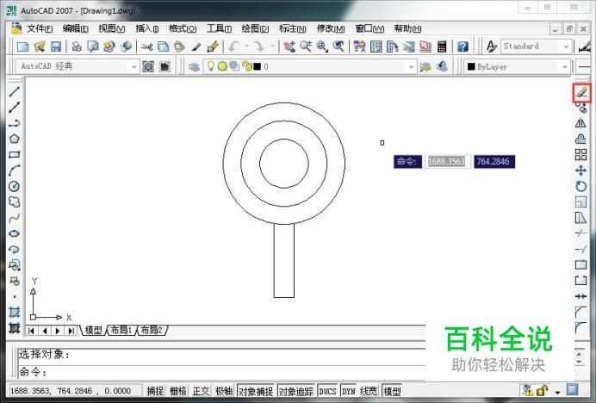596x403 pixels.
Task: Toggle 线宽 lineweight display
Action: click(369, 391)
